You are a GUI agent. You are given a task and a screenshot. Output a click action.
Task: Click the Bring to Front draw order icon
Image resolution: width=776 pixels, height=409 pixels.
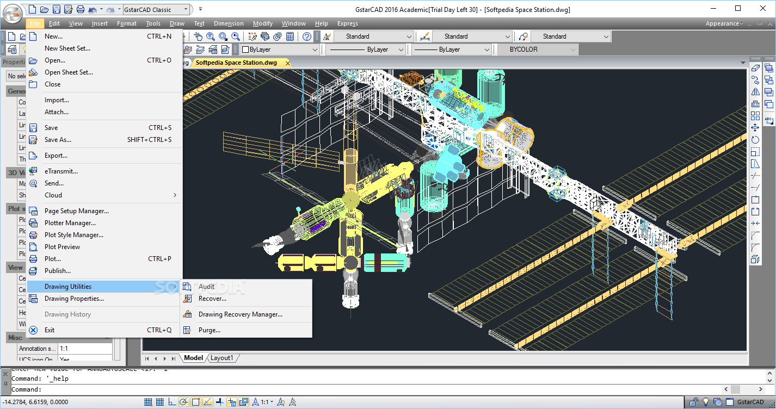point(768,68)
